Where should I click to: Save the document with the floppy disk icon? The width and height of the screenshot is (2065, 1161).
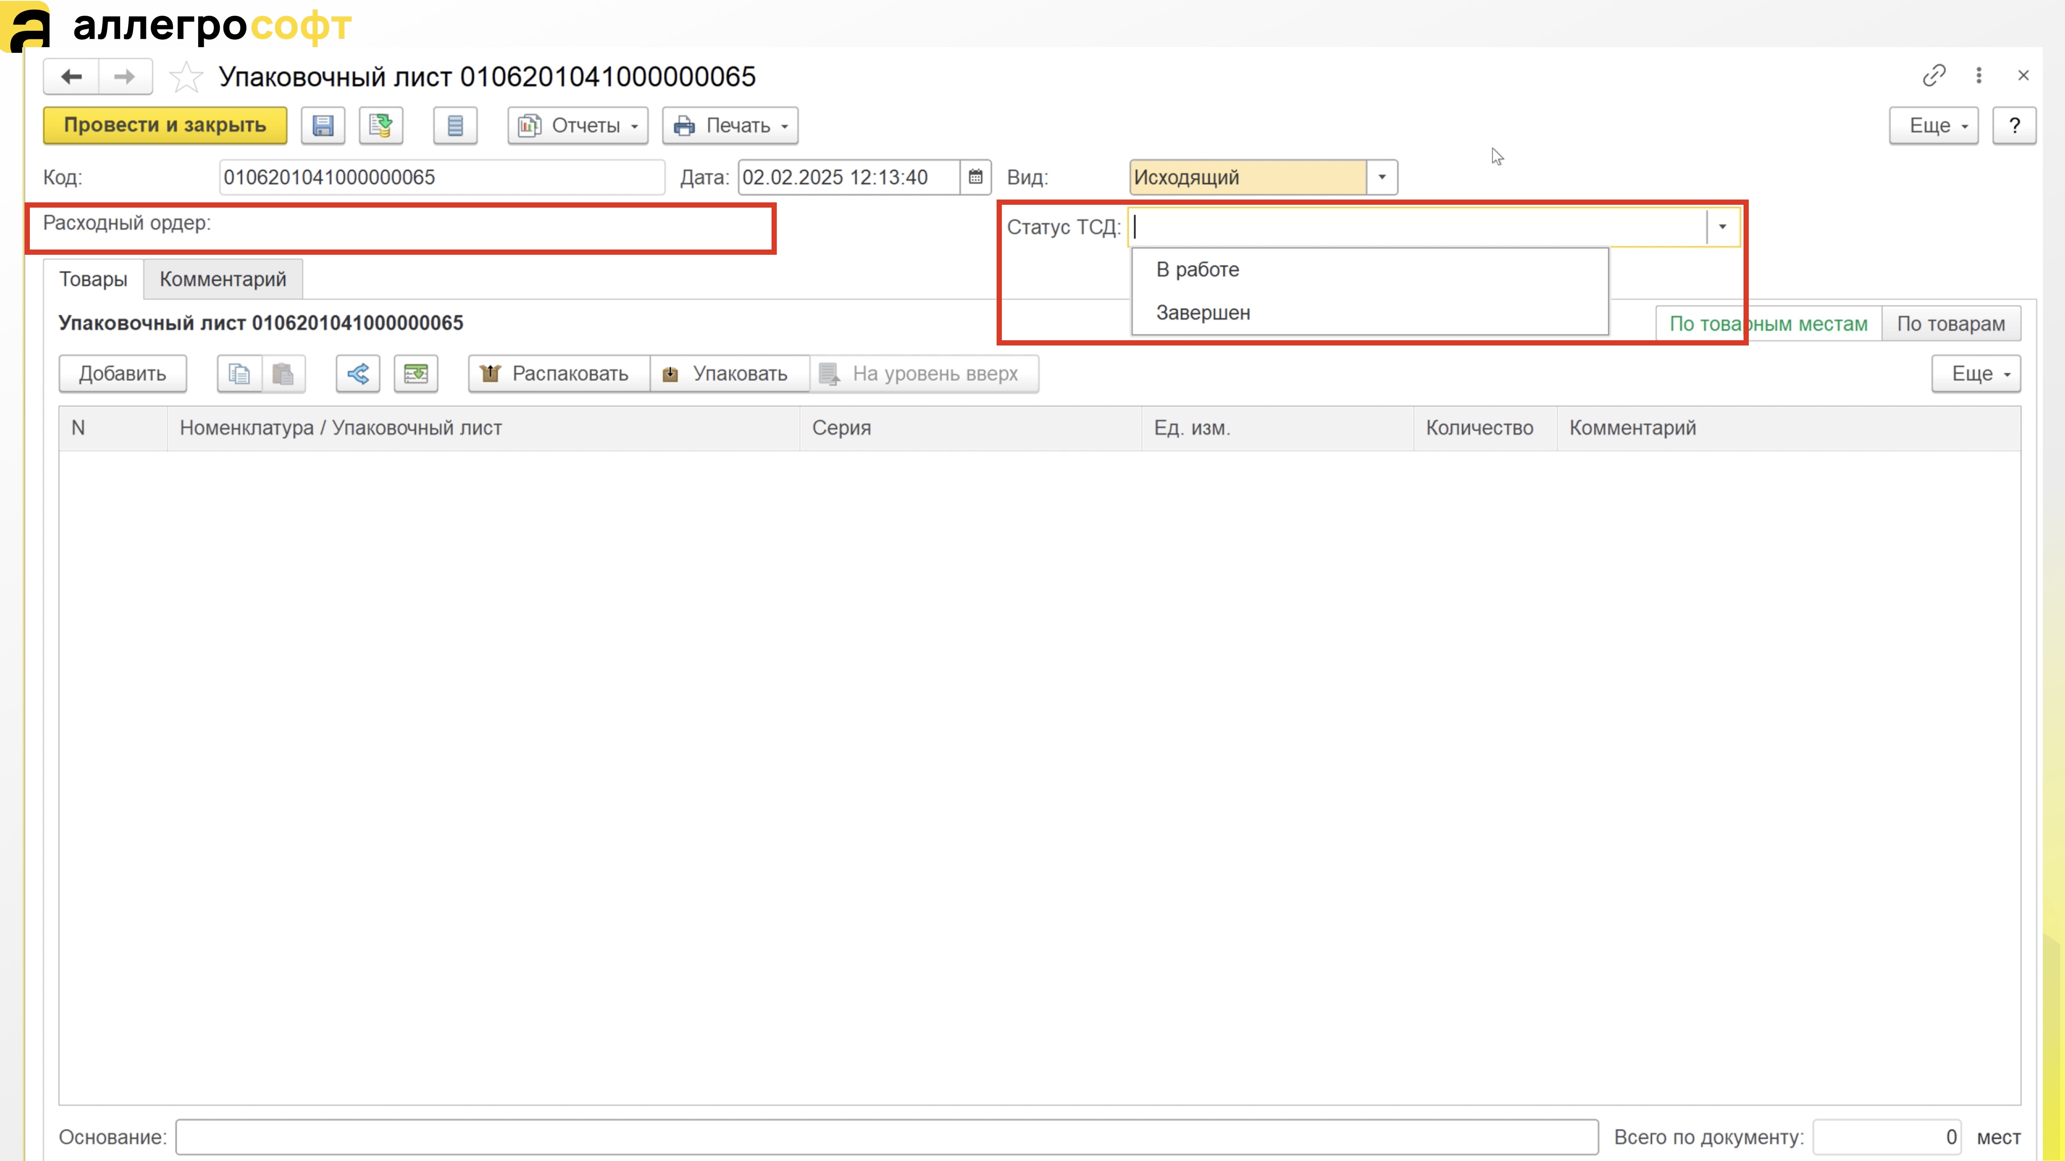coord(323,126)
